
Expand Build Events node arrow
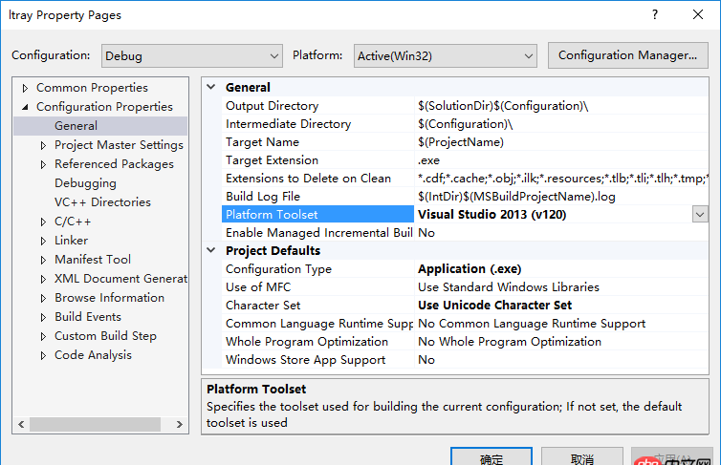(x=43, y=317)
